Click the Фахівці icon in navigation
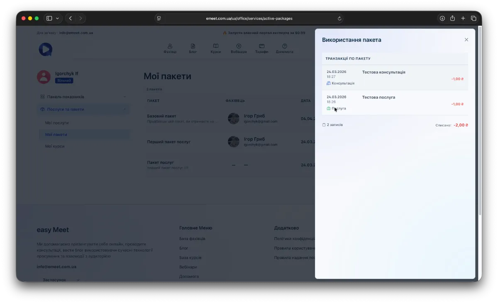The width and height of the screenshot is (498, 303). 170,46
